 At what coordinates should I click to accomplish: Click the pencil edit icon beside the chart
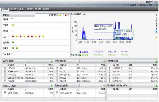pos(156,38)
